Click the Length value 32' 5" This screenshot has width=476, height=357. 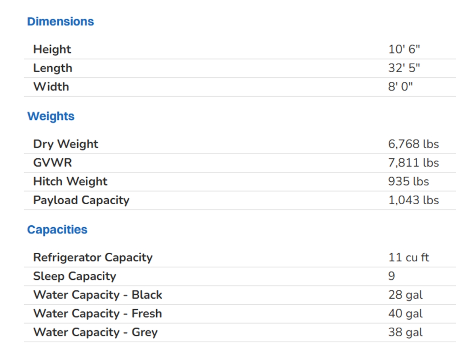tap(404, 68)
